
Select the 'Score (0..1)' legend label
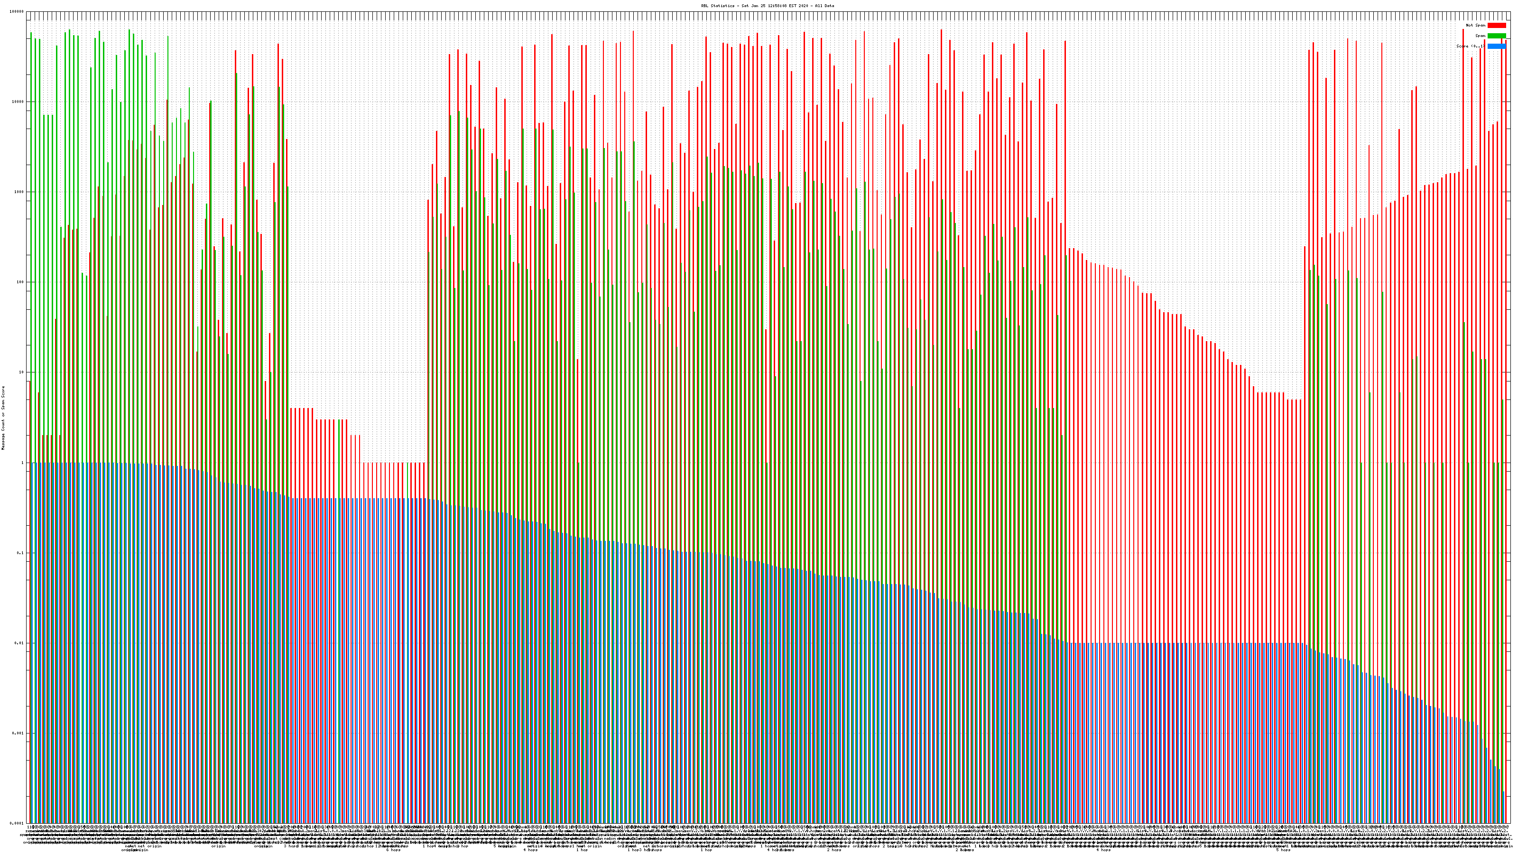click(x=1471, y=46)
